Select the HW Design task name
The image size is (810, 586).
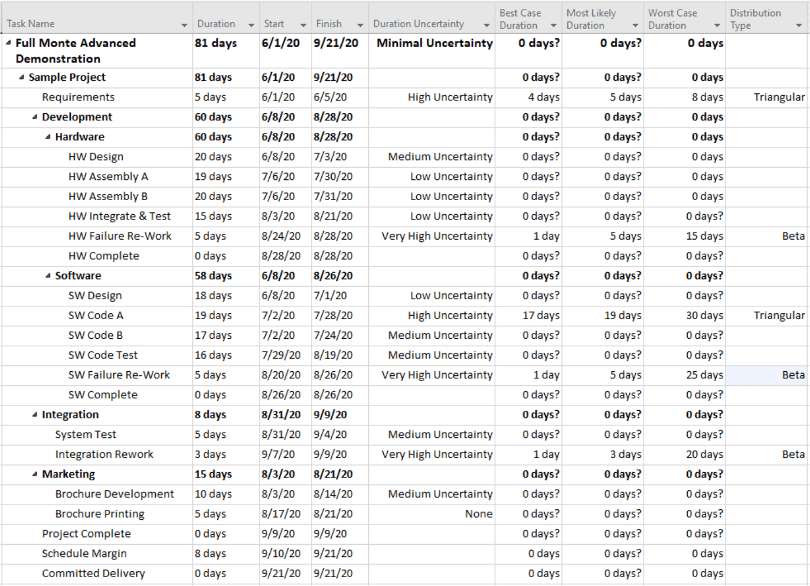(96, 157)
